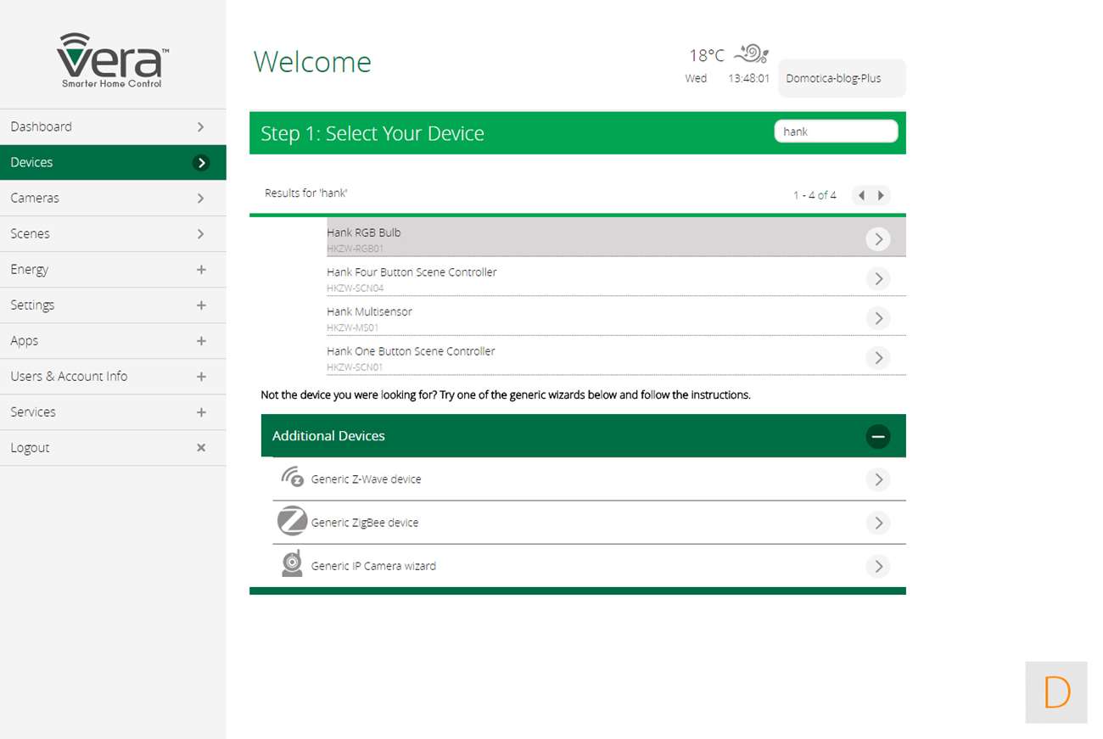1103x739 pixels.
Task: Expand the Settings menu
Action: pyautogui.click(x=201, y=305)
